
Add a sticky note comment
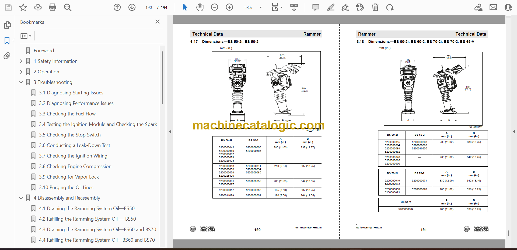316,7
